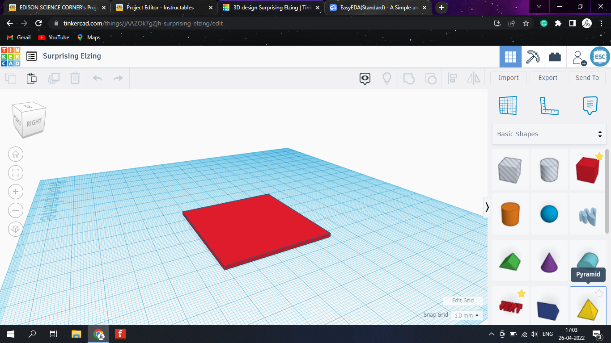Open the Maps bookmark

[89, 38]
